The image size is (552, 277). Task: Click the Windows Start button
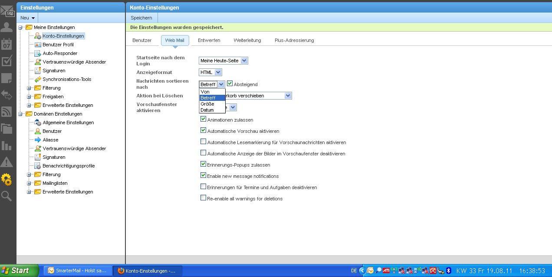pos(16,271)
